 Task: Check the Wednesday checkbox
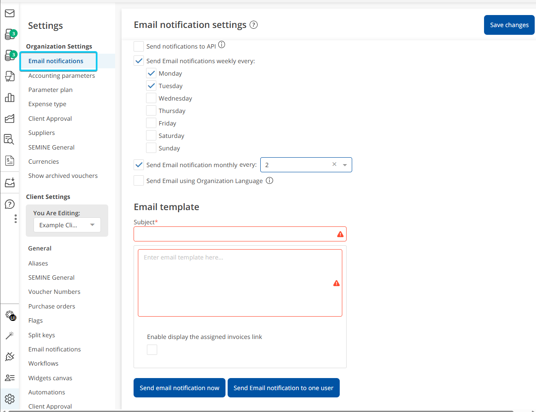pos(151,98)
